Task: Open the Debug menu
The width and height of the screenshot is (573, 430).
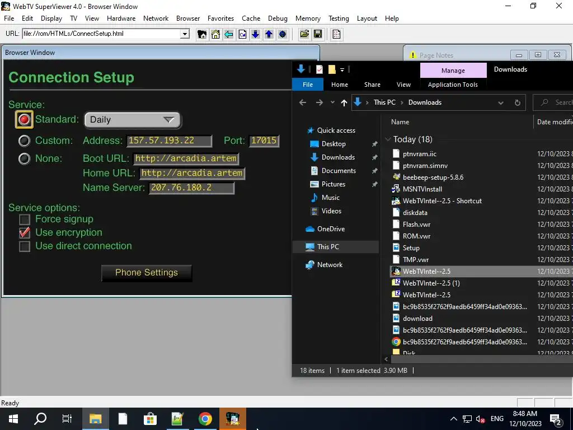Action: coord(278,18)
